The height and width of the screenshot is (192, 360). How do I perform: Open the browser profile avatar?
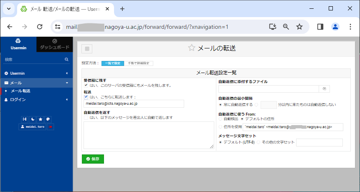(335, 27)
